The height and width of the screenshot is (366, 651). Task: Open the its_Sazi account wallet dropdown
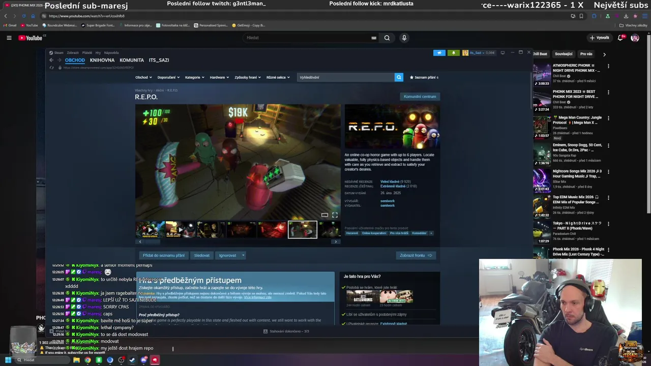coord(479,52)
